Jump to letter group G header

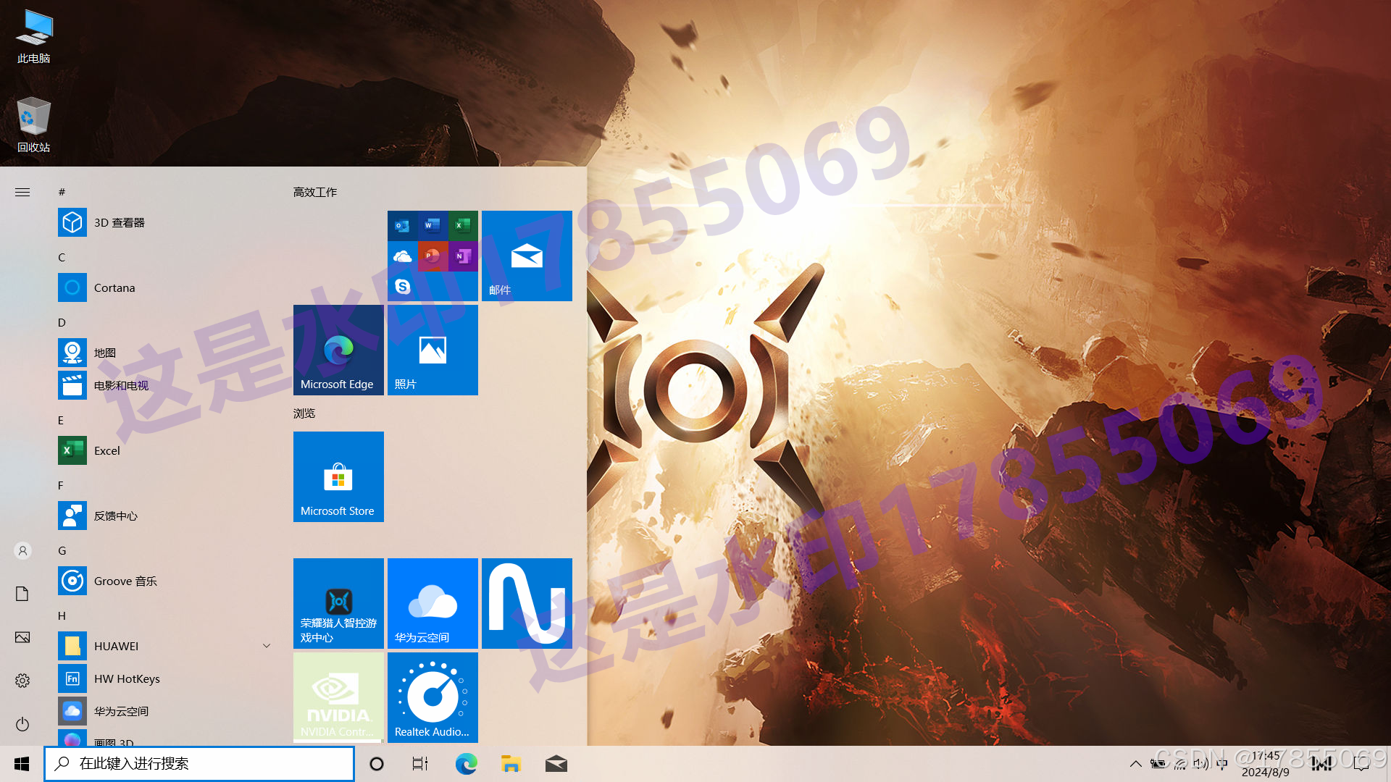(62, 550)
